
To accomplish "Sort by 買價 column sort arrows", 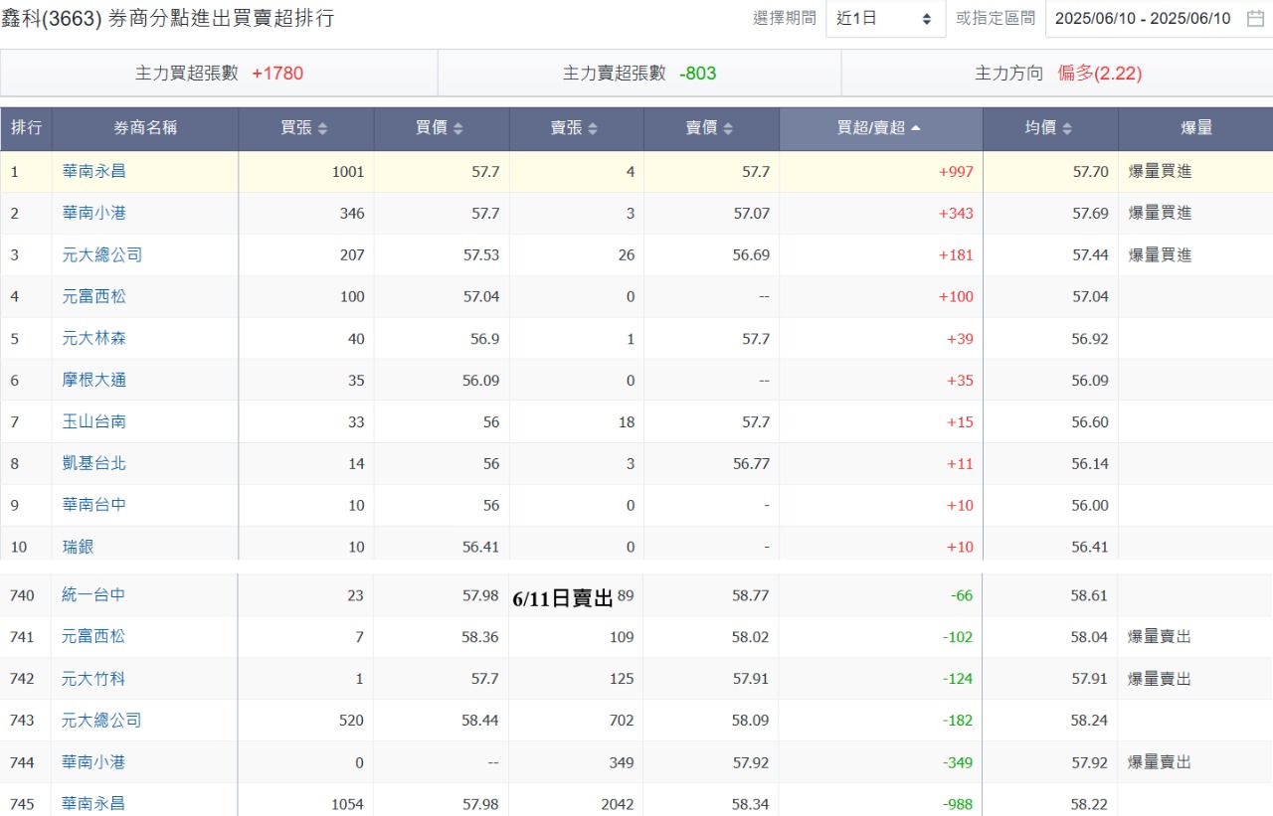I will (x=457, y=128).
